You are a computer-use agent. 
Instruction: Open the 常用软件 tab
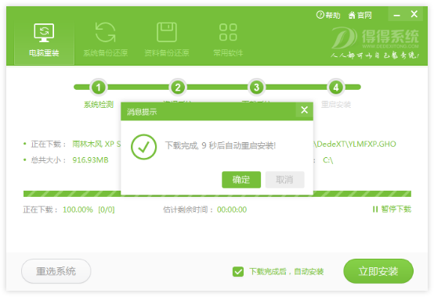[228, 41]
